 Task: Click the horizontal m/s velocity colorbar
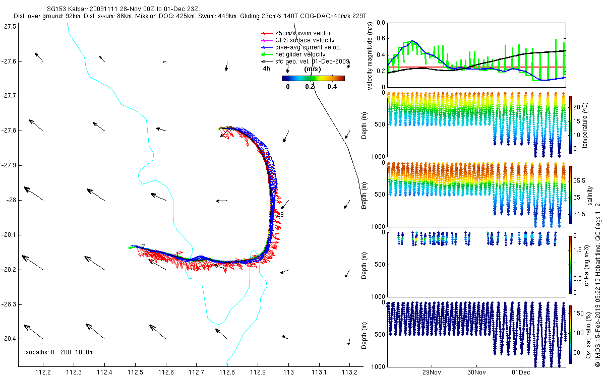pos(313,78)
